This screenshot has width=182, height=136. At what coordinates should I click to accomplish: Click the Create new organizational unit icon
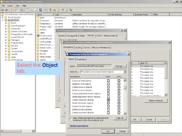59,10
